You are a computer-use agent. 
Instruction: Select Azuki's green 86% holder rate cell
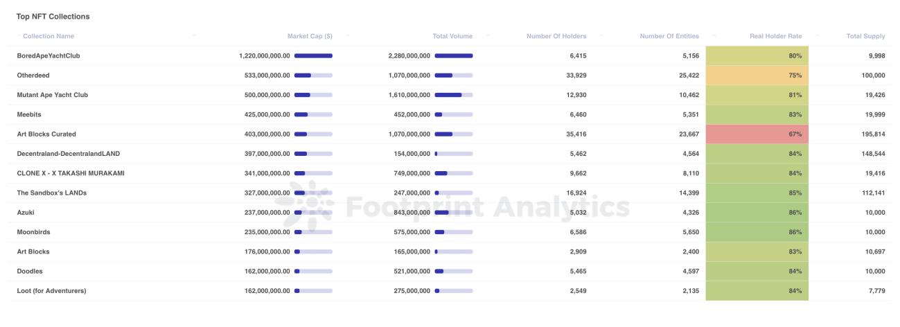coord(757,213)
